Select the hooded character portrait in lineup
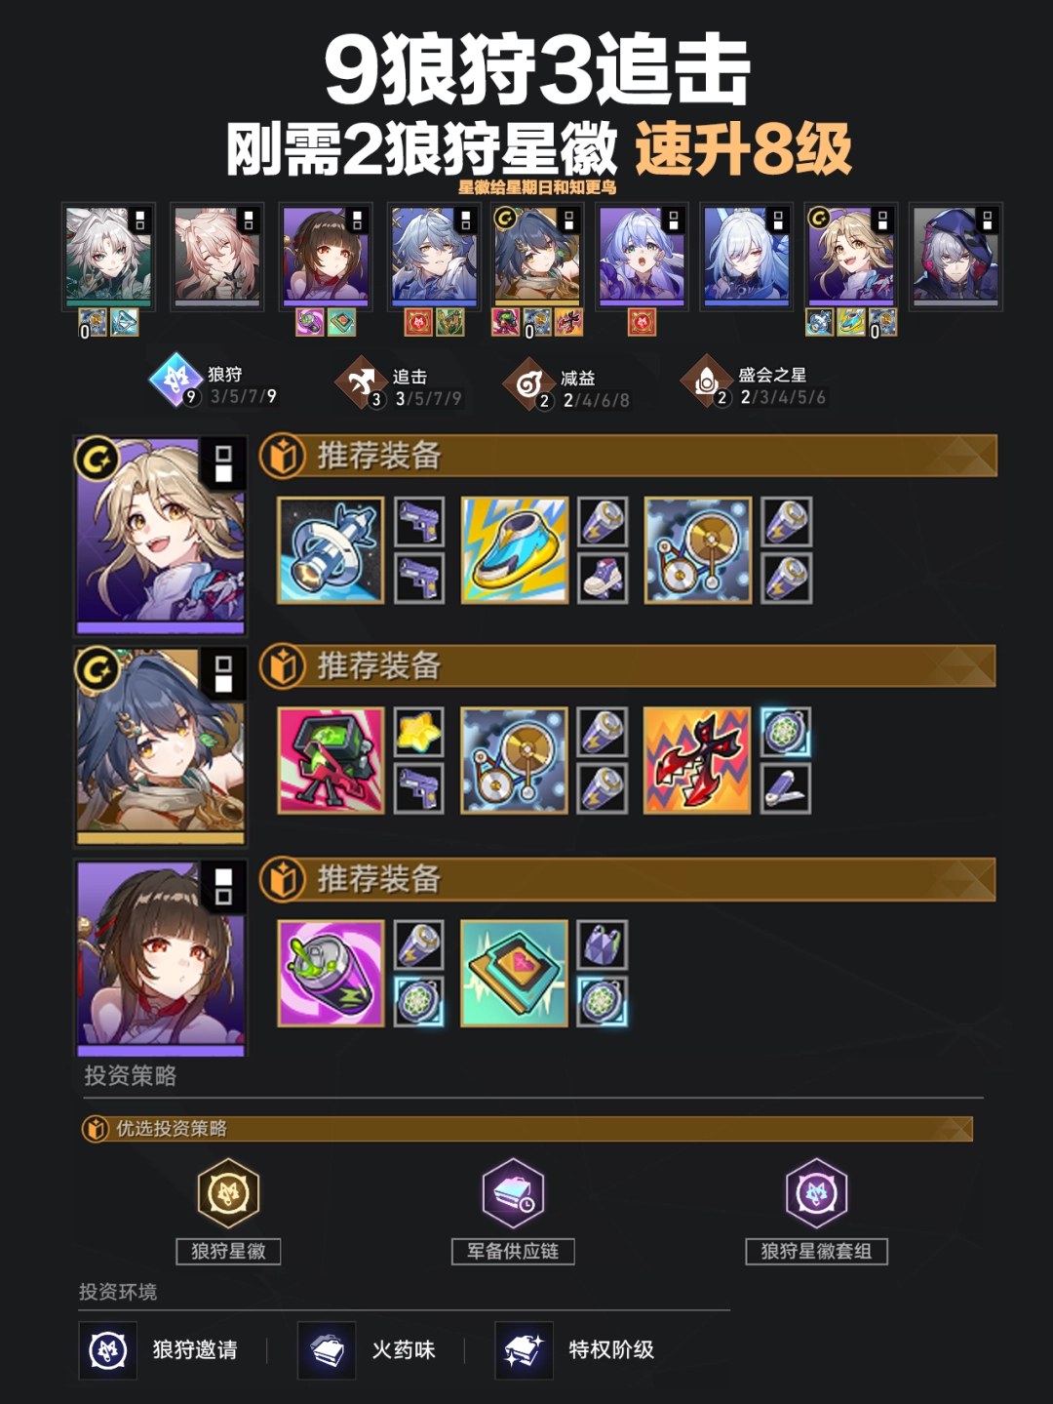 click(x=955, y=257)
